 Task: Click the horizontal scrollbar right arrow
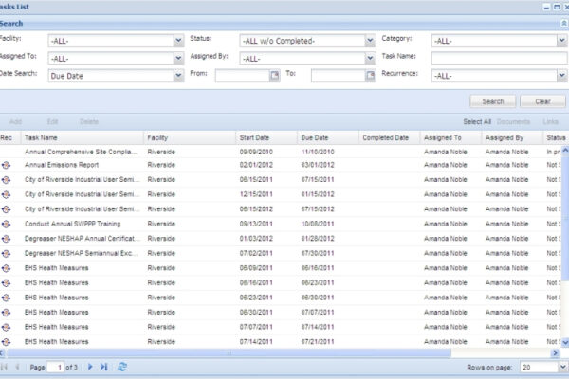555,352
